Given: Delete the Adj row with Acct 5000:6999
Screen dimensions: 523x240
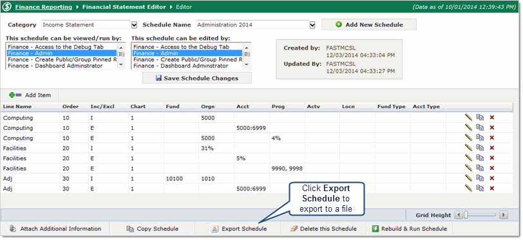Looking at the screenshot, I should pos(491,189).
